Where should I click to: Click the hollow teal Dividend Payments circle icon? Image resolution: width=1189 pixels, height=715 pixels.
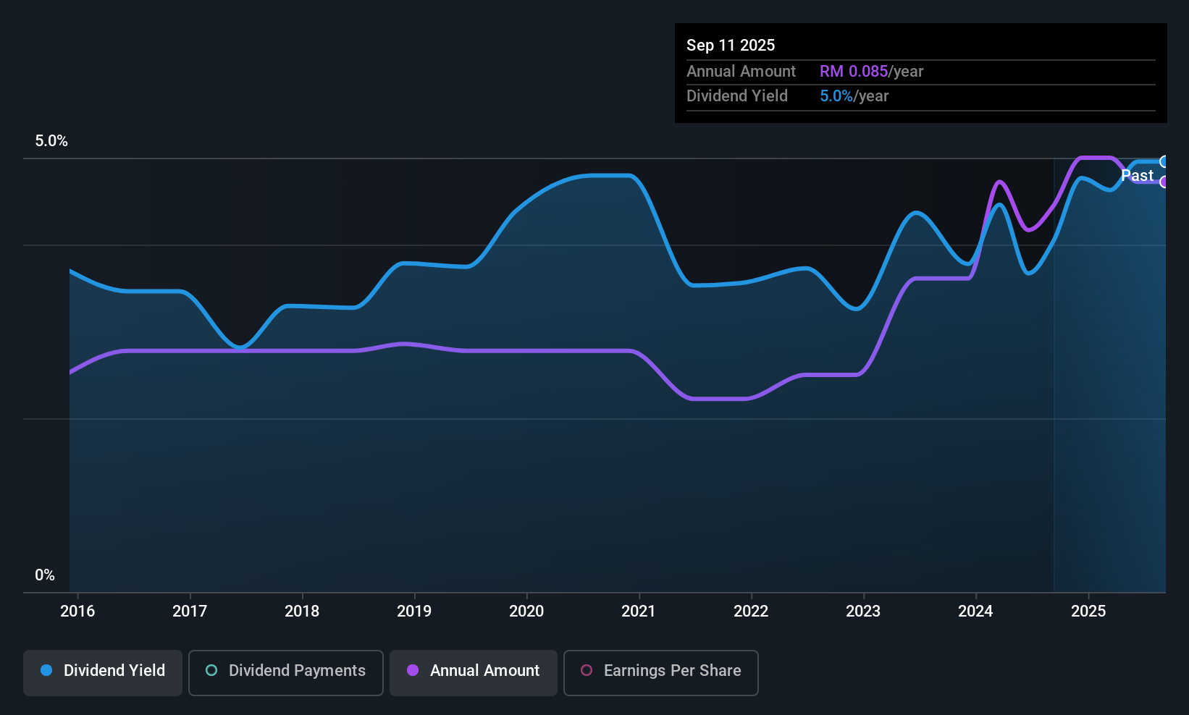211,671
